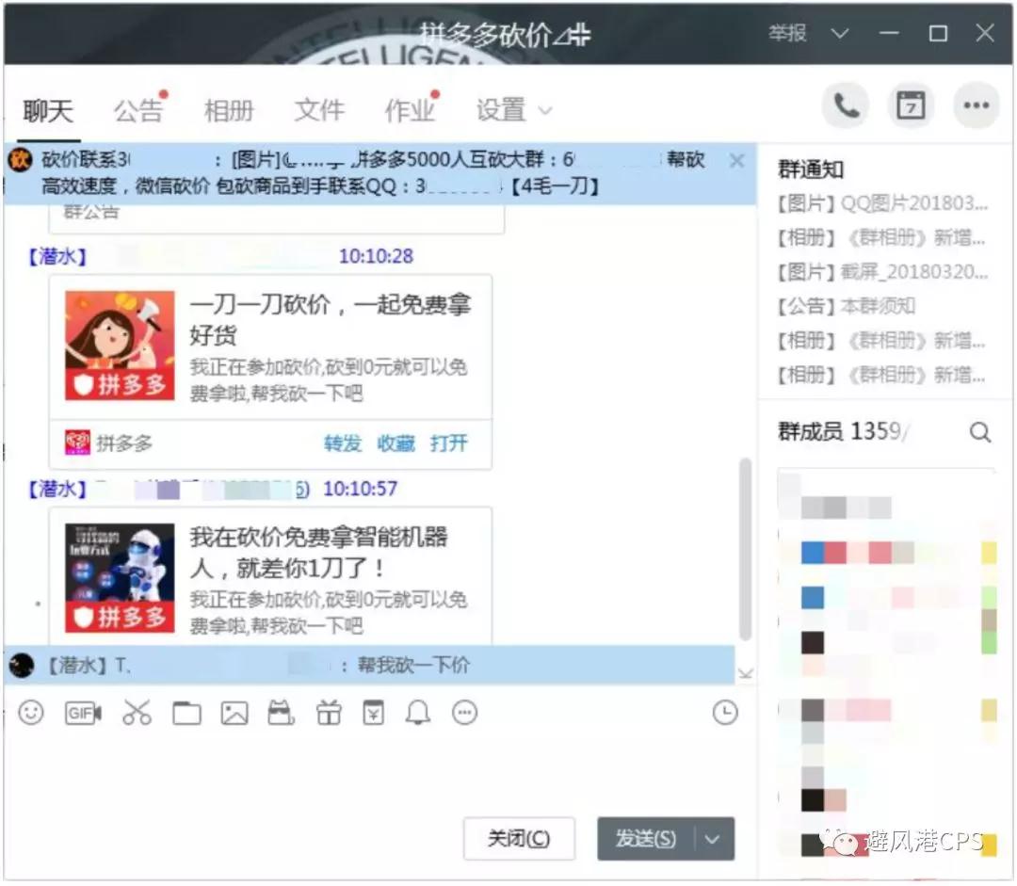Collapse the new-message preview chevron
The height and width of the screenshot is (886, 1017).
click(x=745, y=674)
